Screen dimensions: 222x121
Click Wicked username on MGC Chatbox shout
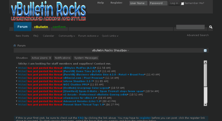click(x=22, y=85)
